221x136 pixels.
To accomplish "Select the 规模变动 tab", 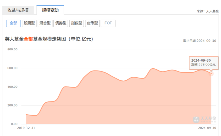I will pyautogui.click(x=50, y=10).
